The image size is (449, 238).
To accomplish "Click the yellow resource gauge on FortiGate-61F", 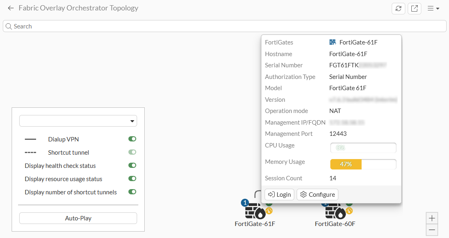I will tap(269, 211).
